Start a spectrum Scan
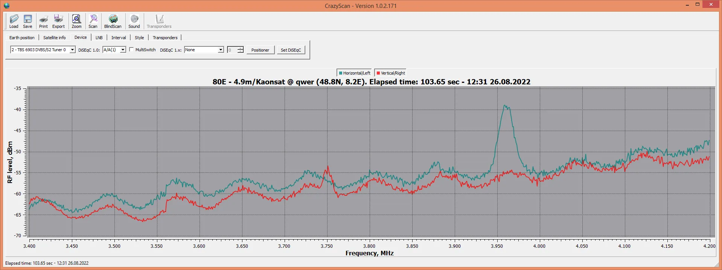Image resolution: width=722 pixels, height=270 pixels. point(93,21)
